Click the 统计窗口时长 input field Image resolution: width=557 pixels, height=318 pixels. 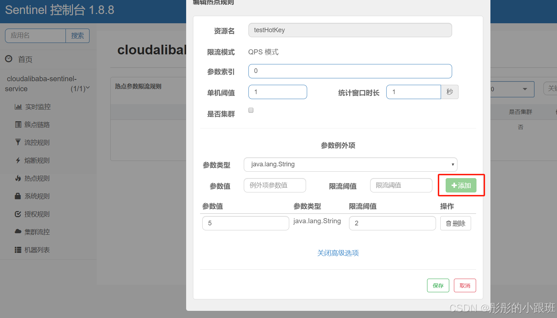tap(413, 92)
